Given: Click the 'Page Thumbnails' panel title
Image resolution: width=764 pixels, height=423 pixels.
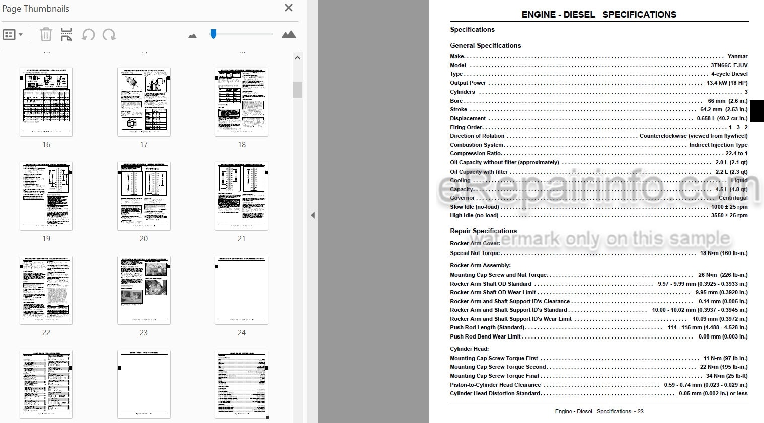Looking at the screenshot, I should [36, 9].
